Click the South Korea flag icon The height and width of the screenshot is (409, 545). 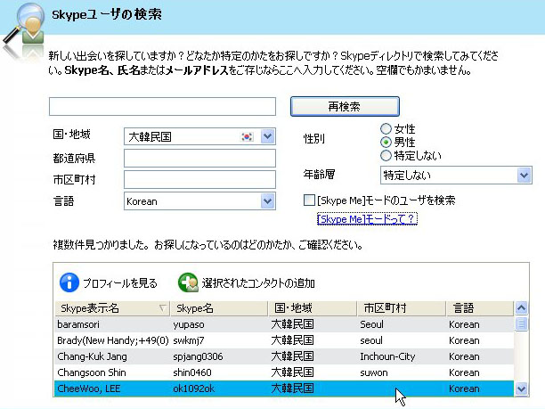(x=247, y=136)
